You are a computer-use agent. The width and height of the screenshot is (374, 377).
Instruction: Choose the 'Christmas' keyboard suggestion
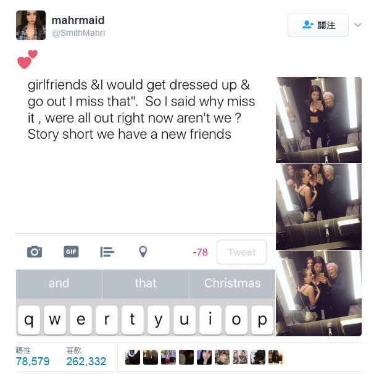(232, 284)
